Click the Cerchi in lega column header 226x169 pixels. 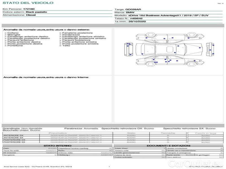[x=206, y=133]
